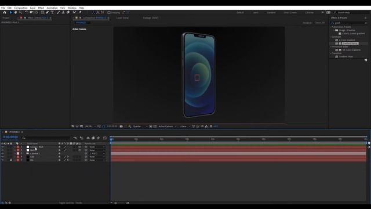Hide the Null 1 layer eye icon
The height and width of the screenshot is (209, 371).
point(2,150)
